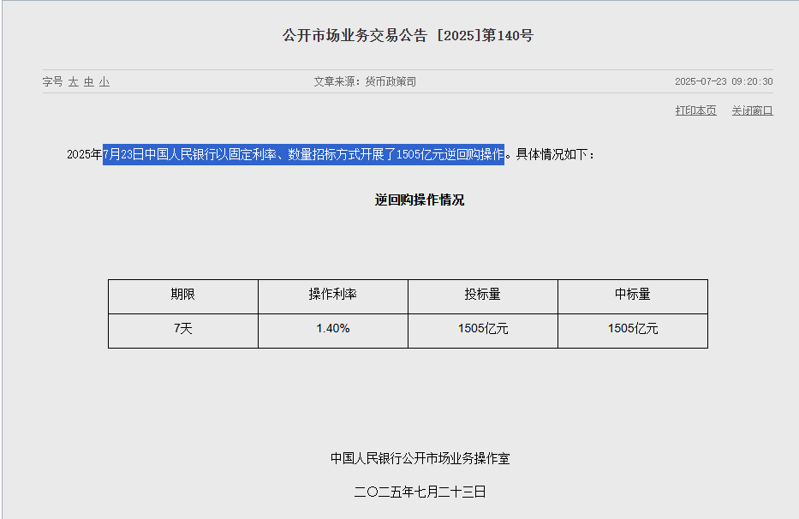799x519 pixels.
Task: Set font size to large (大)
Action: [74, 81]
